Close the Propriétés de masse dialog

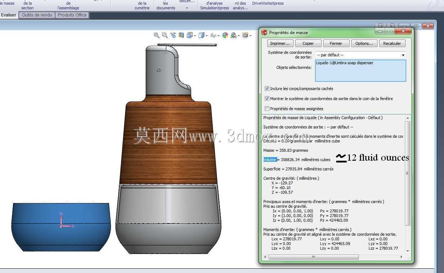[403, 31]
